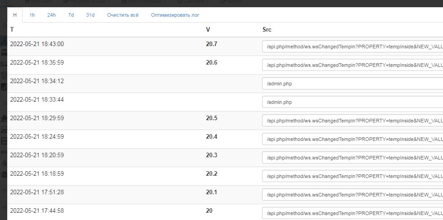Open the 24h history tab

click(51, 15)
